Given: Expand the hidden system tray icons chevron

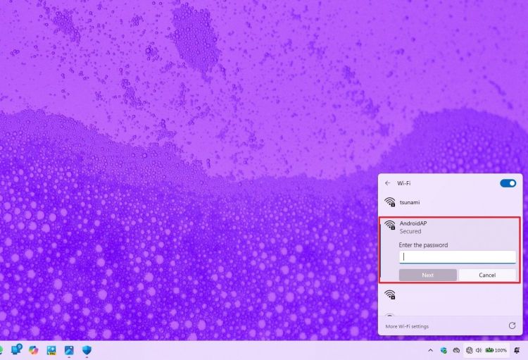Looking at the screenshot, I should [x=430, y=350].
